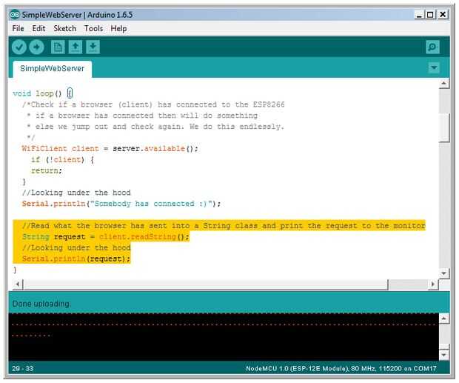Open the Edit menu
459x383 pixels.
point(38,28)
